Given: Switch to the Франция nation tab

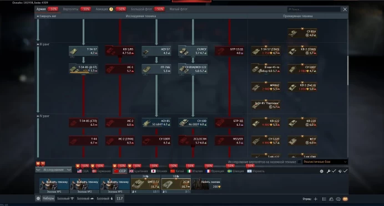Looking at the screenshot, I should pos(215,171).
